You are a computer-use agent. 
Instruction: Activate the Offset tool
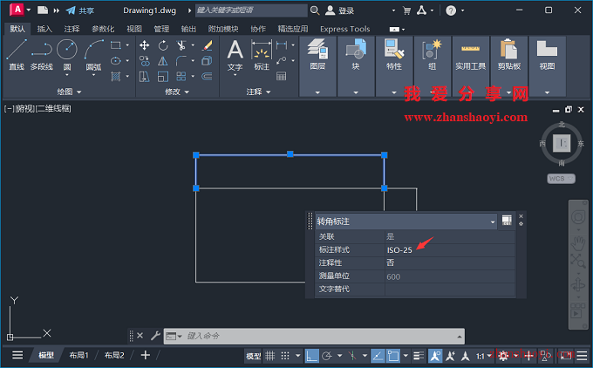coord(207,77)
